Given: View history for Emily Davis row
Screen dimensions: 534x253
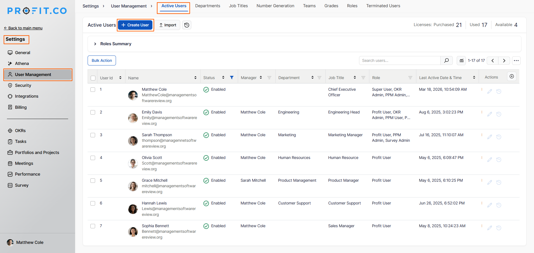Looking at the screenshot, I should click(499, 114).
